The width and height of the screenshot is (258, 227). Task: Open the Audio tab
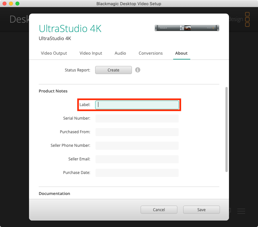(x=120, y=53)
